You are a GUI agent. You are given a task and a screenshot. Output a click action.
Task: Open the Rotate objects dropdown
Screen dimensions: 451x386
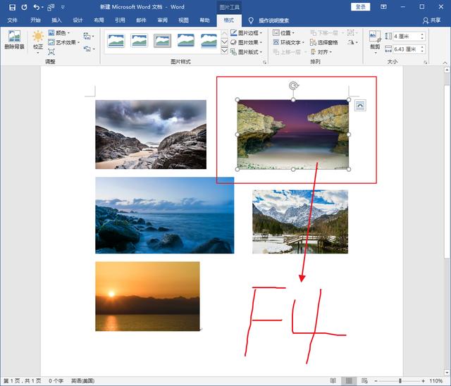coord(352,42)
